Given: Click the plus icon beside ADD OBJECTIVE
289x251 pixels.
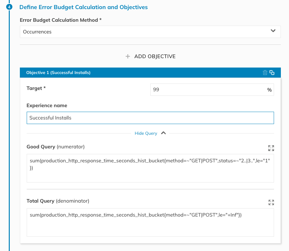Looking at the screenshot, I should click(128, 56).
